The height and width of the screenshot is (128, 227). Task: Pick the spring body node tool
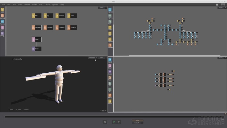pos(110,16)
